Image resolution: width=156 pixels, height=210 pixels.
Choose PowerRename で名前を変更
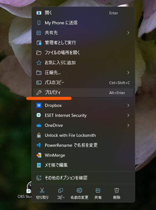[x=83, y=145]
